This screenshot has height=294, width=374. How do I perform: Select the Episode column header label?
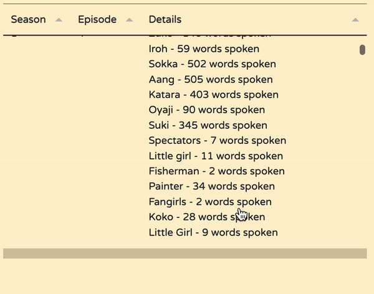[97, 19]
